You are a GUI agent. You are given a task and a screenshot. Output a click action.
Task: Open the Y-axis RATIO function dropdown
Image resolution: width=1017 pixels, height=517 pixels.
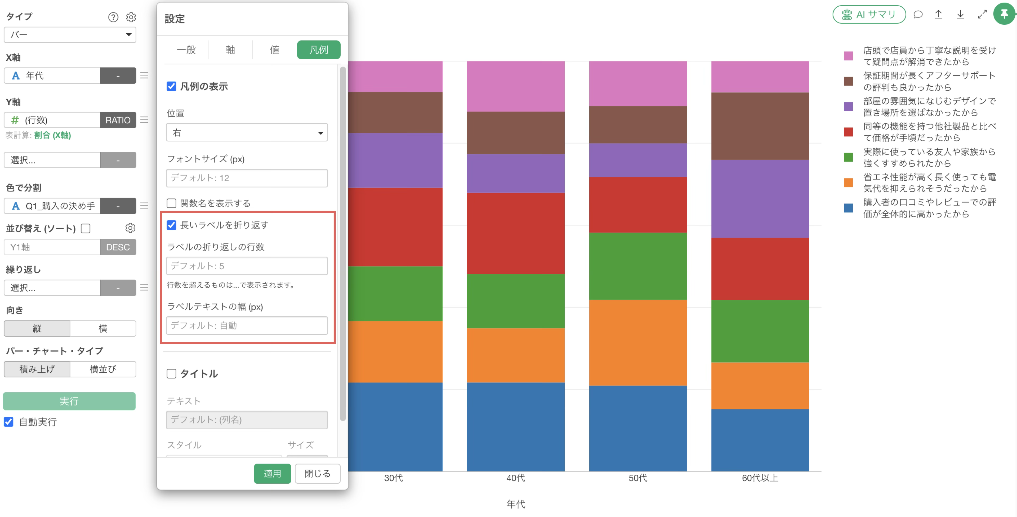point(118,120)
